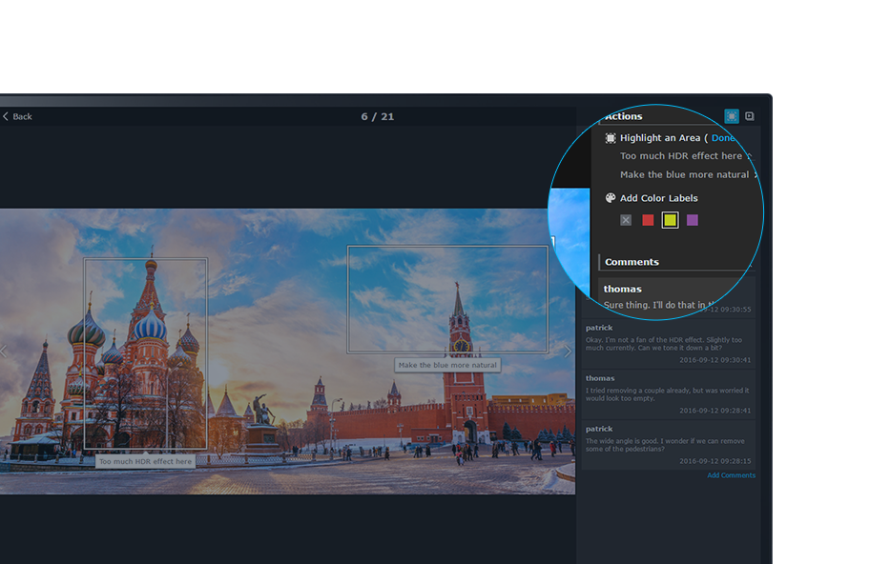Select 'Too much HDR effect here' annotation entry
The height and width of the screenshot is (564, 870).
pyautogui.click(x=681, y=156)
